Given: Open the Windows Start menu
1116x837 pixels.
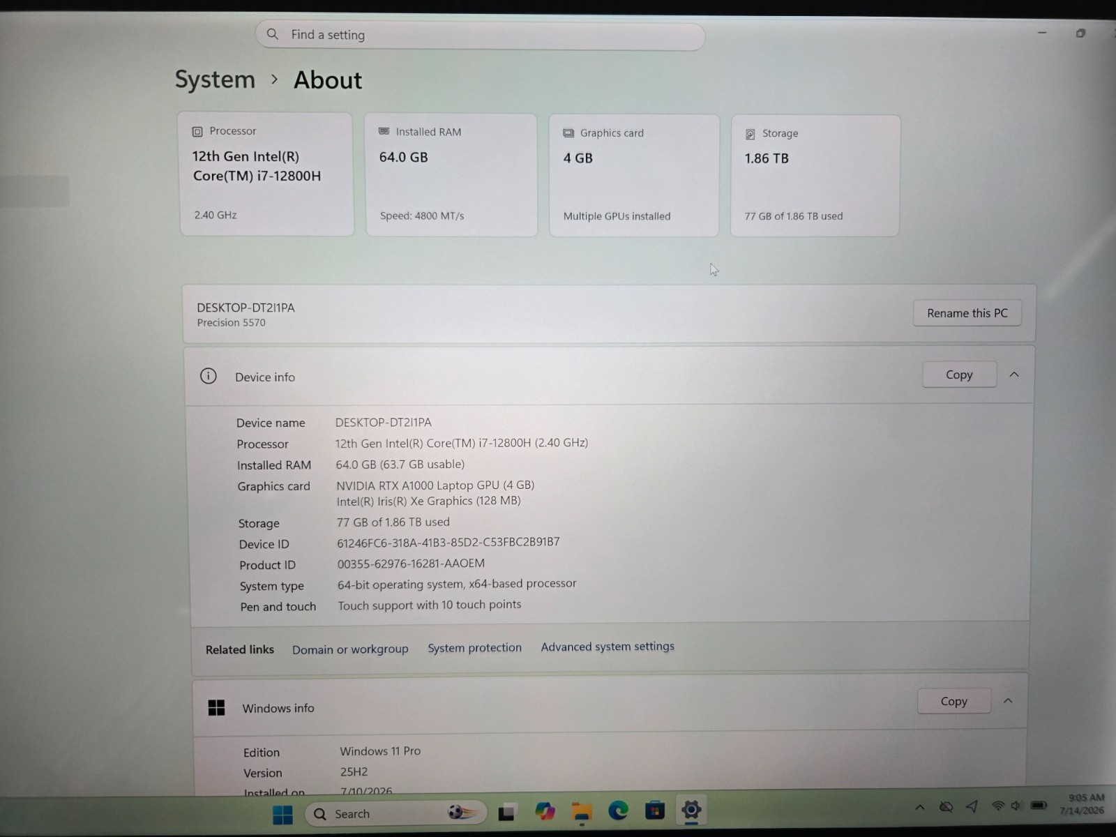Looking at the screenshot, I should (x=282, y=814).
